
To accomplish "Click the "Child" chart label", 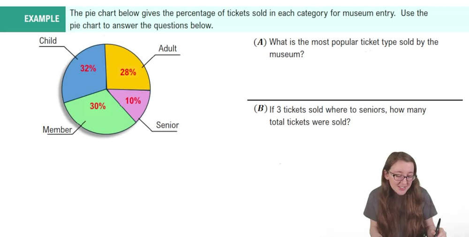I will (x=48, y=41).
